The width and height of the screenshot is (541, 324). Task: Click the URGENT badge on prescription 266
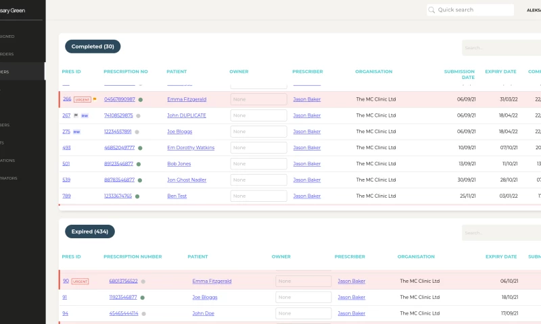click(x=81, y=99)
